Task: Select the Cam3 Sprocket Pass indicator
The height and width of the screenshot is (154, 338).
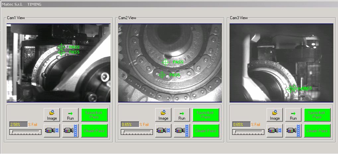Action: 317,115
